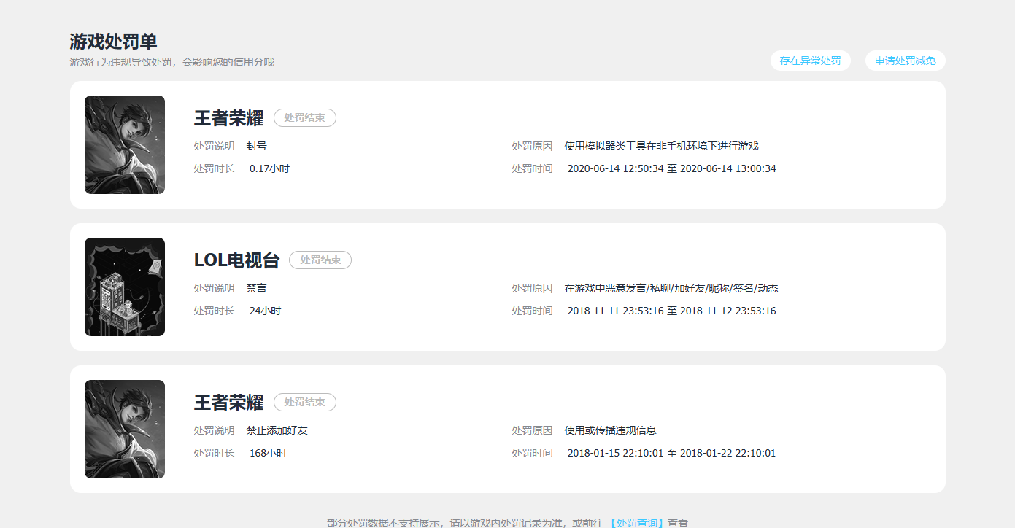The height and width of the screenshot is (528, 1015).
Task: Click the 处罚原因 label beside 使用模拟器类工具
Action: [x=533, y=146]
